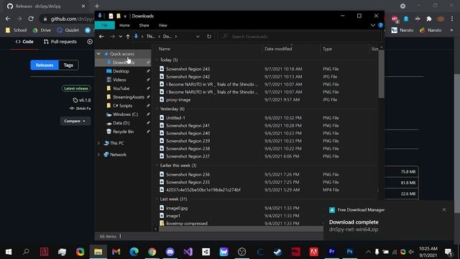
Task: Select the proxy-image file
Action: click(178, 99)
